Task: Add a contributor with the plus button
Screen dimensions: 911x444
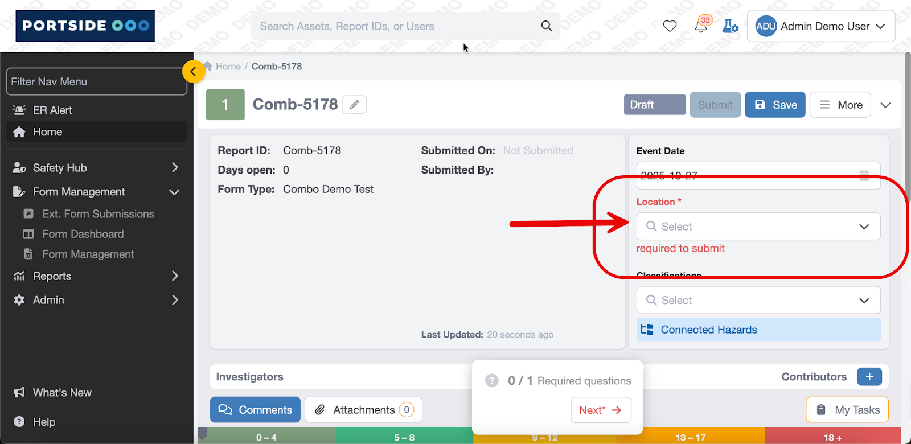Action: 869,377
